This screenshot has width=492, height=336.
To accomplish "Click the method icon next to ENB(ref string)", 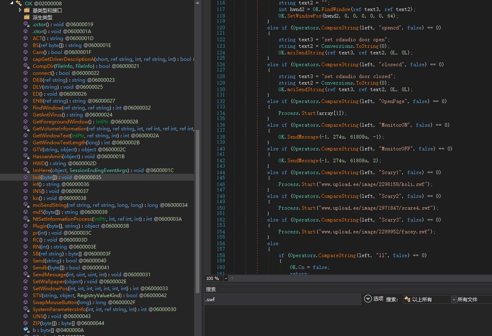I will (26, 101).
